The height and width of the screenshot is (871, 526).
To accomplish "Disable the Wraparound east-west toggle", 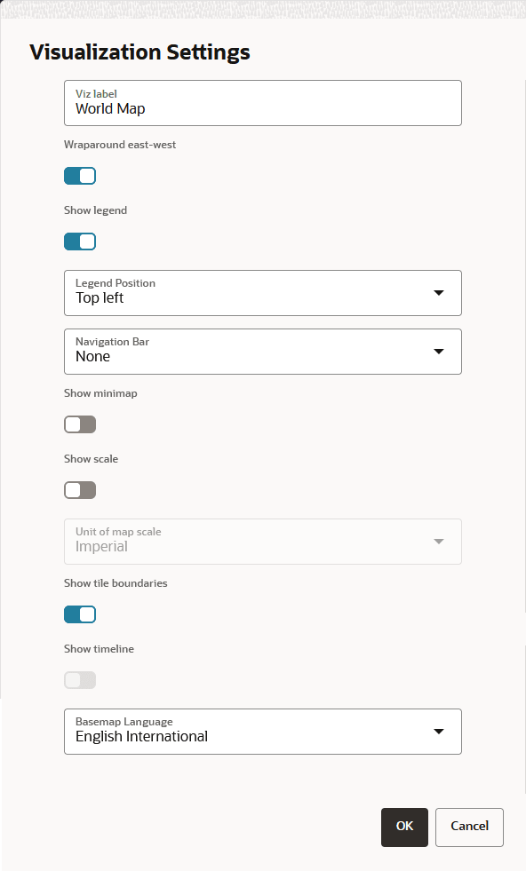I will [80, 175].
